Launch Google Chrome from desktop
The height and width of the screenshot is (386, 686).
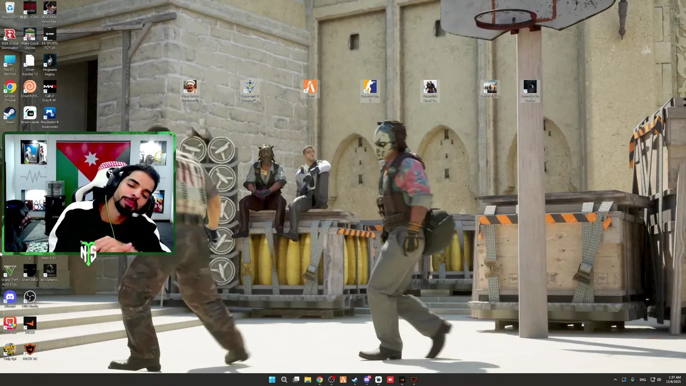[10, 91]
